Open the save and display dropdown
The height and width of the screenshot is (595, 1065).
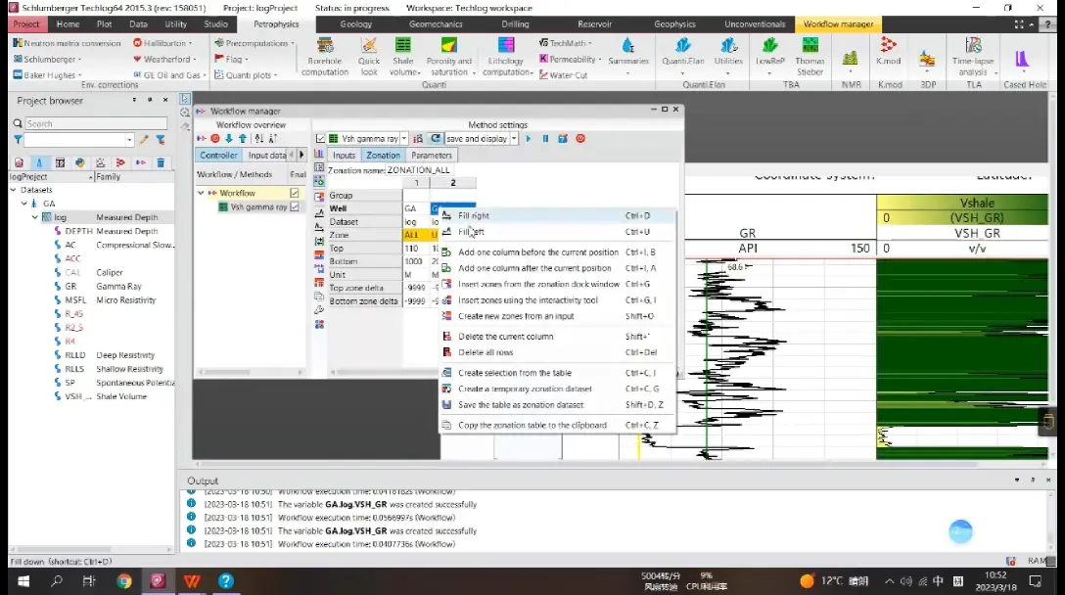[x=514, y=139]
